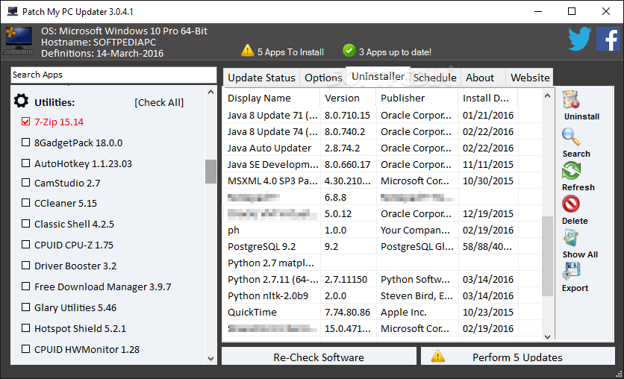This screenshot has height=379, width=624.
Task: Click the computer monitor logo in header
Action: [19, 40]
